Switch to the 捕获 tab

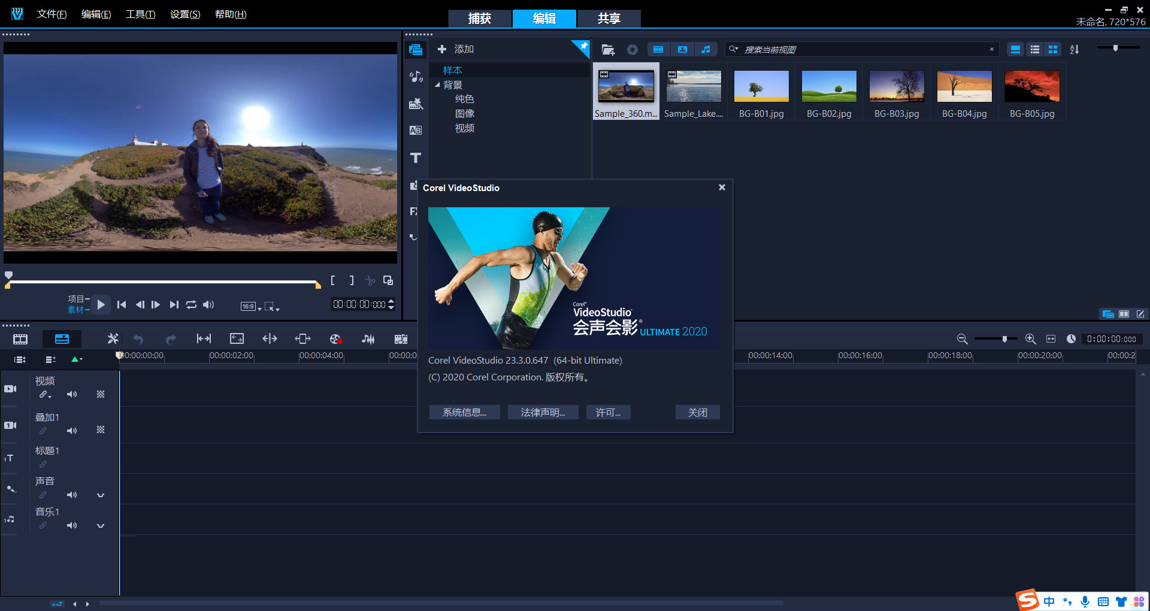(x=480, y=19)
